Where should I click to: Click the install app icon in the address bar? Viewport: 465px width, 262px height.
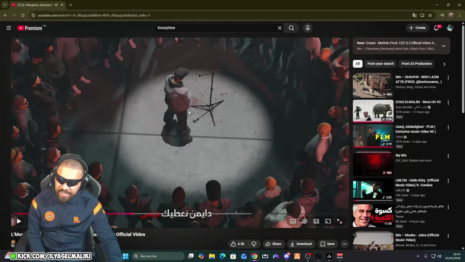tap(422, 15)
